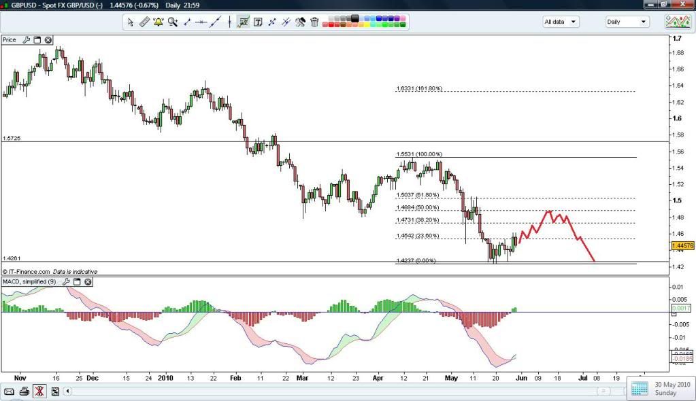Activate the zoom magnifier tool
The width and height of the screenshot is (696, 401).
pyautogui.click(x=173, y=22)
